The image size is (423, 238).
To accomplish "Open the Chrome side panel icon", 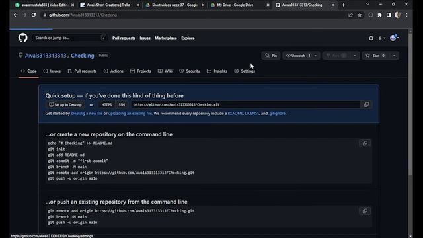I will coord(389,15).
